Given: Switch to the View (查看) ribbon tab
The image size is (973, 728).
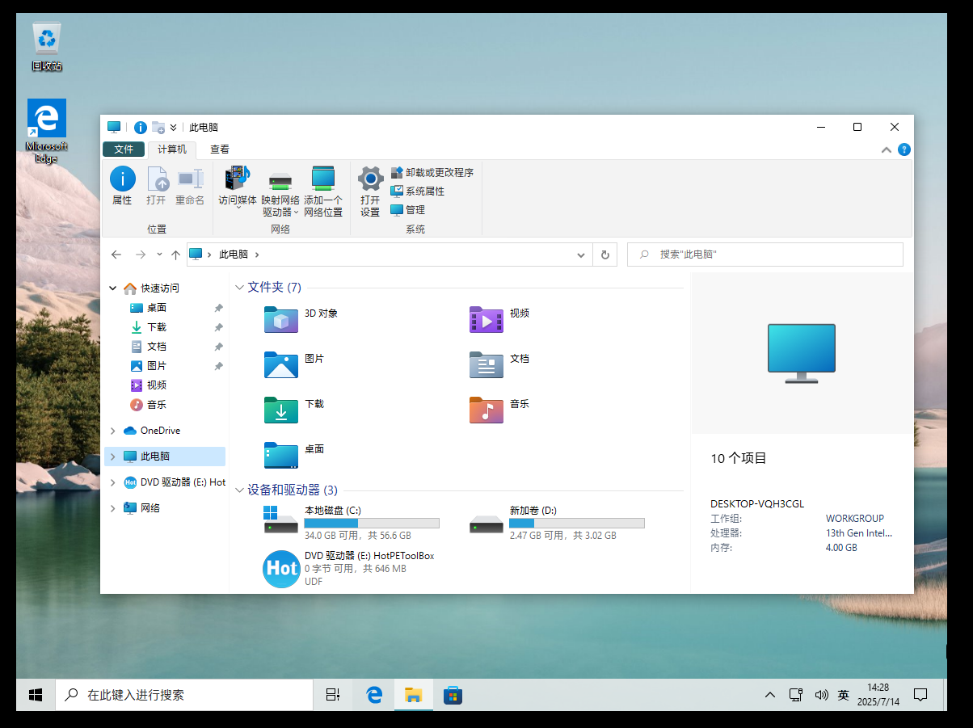Looking at the screenshot, I should [x=220, y=149].
